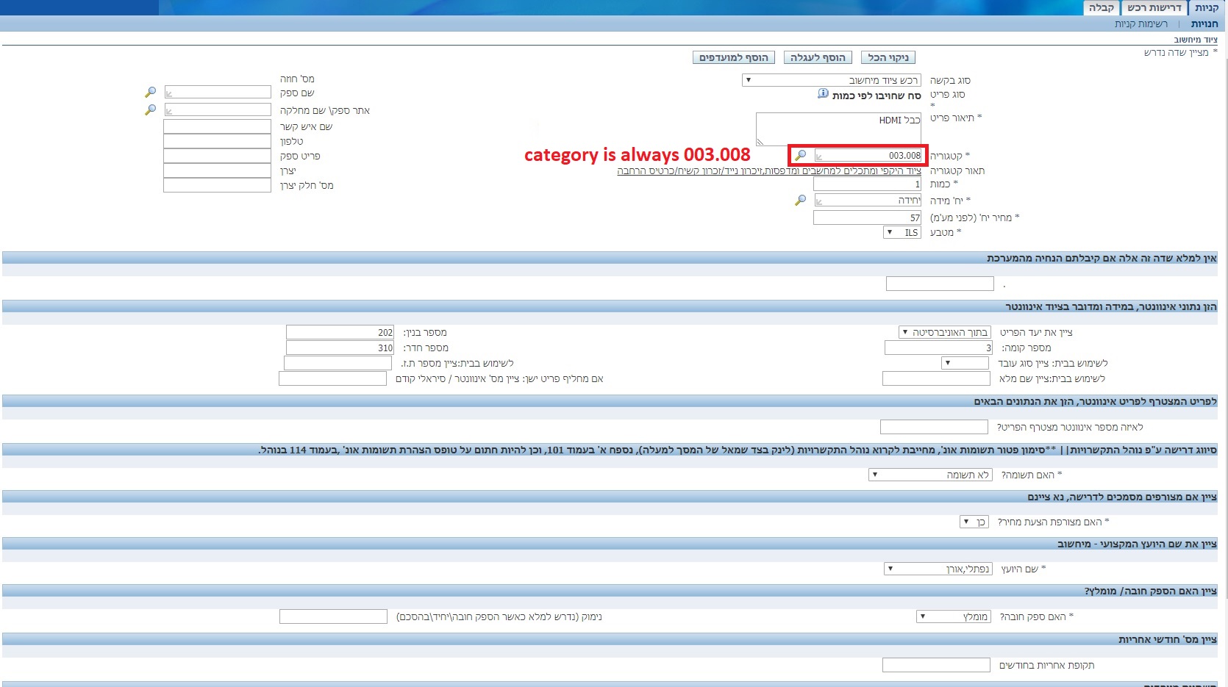Viewport: 1228px width, 687px height.
Task: Click supplier site (אתר ספק) search magnifier
Action: click(x=151, y=109)
